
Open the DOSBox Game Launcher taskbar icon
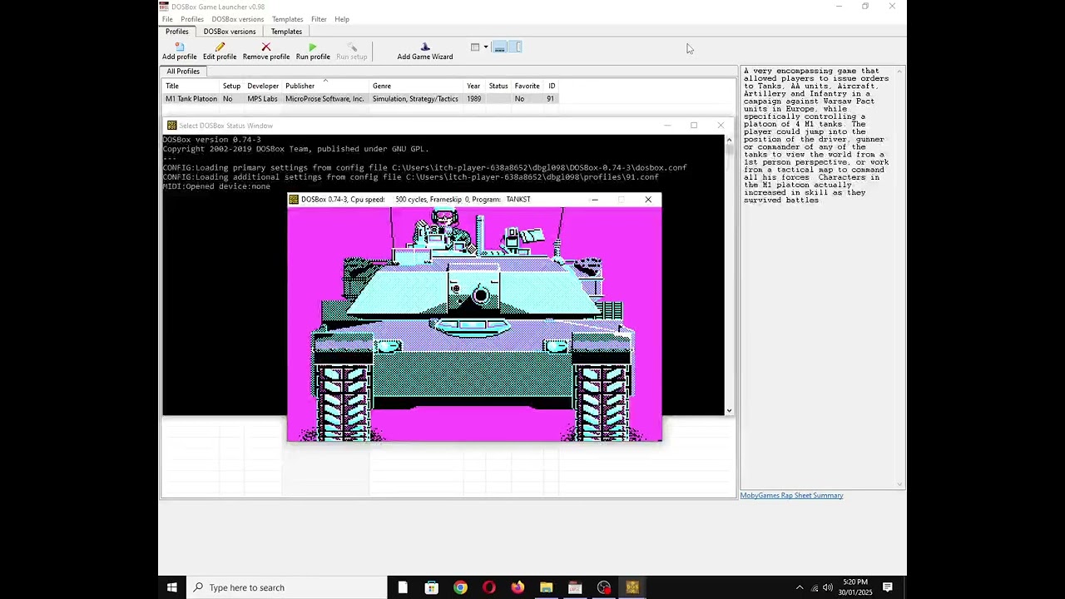click(575, 587)
